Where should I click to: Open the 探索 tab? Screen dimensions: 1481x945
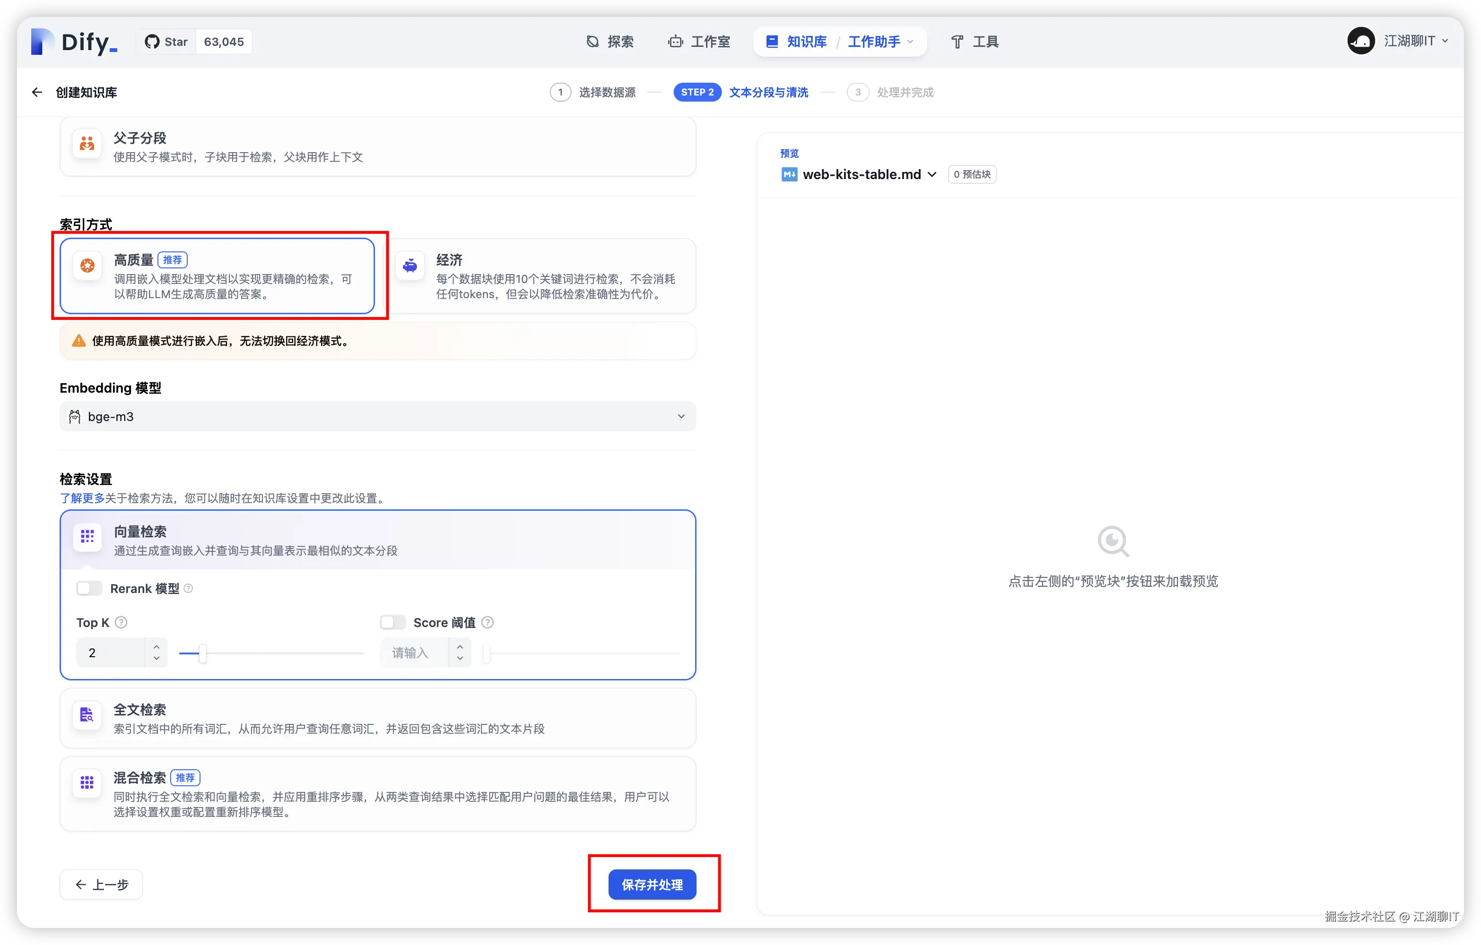(610, 42)
